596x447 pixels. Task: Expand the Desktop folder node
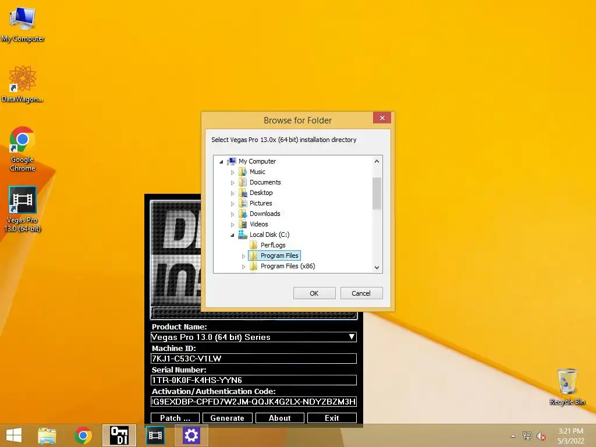233,193
